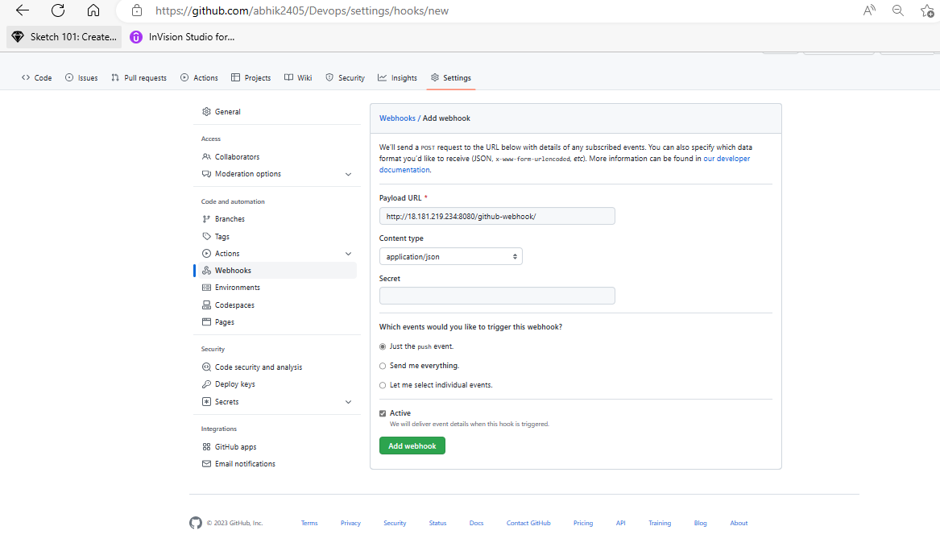
Task: Open Blog footer link
Action: pos(700,523)
